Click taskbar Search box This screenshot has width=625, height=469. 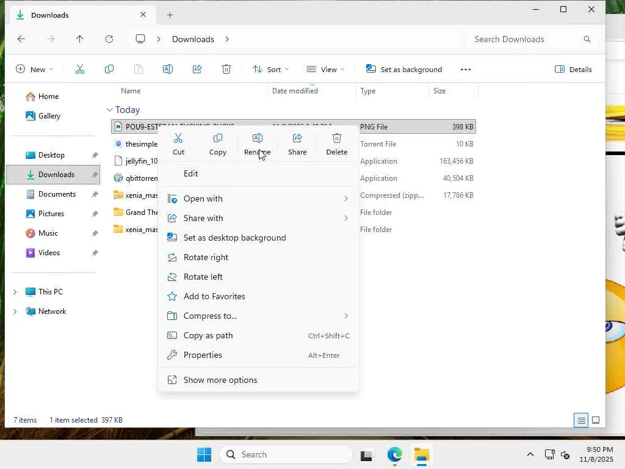tap(286, 454)
